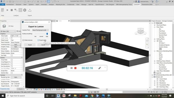This screenshot has height=98, width=174.
Task: Click the Lumion Help ribbon icon
Action: coord(2,10)
